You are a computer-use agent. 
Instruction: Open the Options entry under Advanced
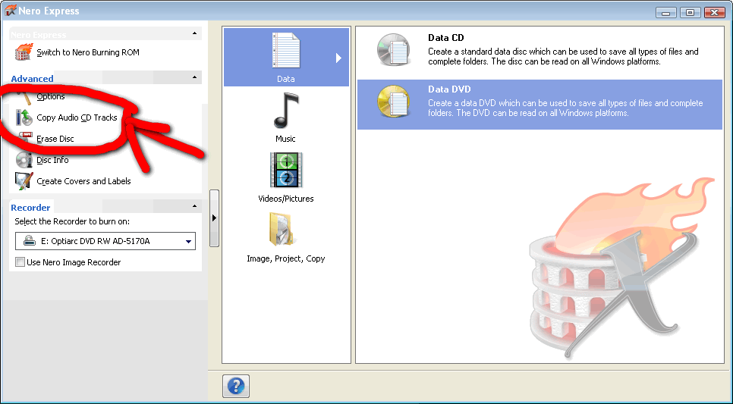click(51, 96)
